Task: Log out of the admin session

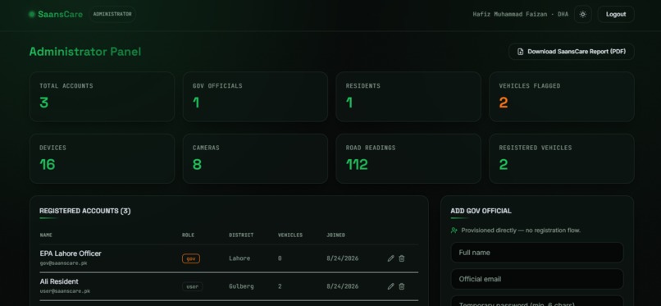Action: pyautogui.click(x=616, y=14)
